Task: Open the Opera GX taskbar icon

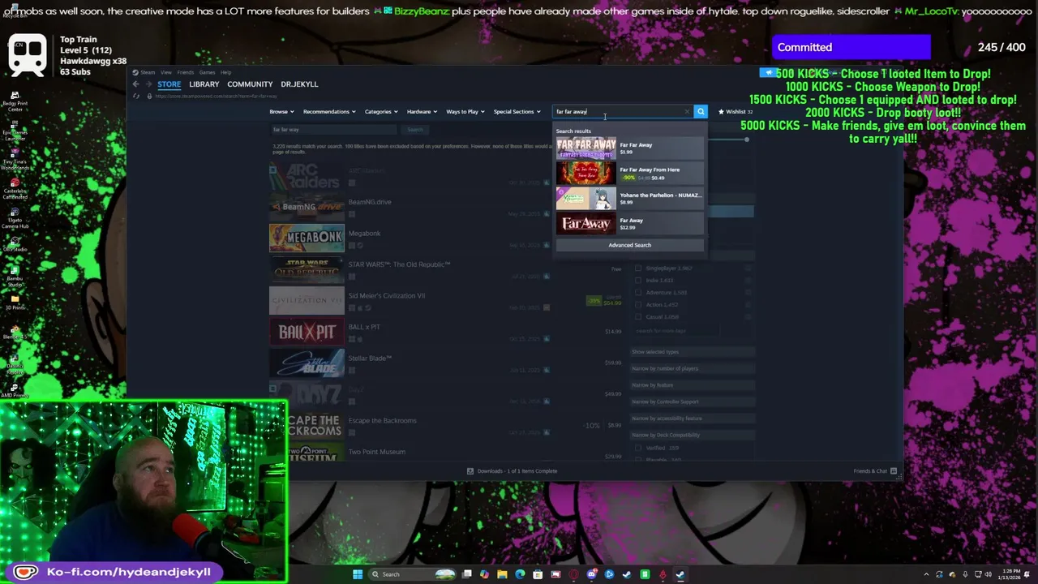Action: [573, 574]
